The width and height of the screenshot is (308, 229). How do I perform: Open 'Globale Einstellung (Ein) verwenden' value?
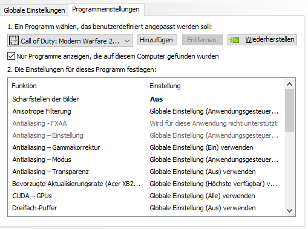[x=202, y=147]
